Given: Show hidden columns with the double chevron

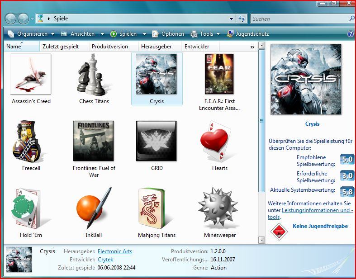Looking at the screenshot, I should [252, 47].
